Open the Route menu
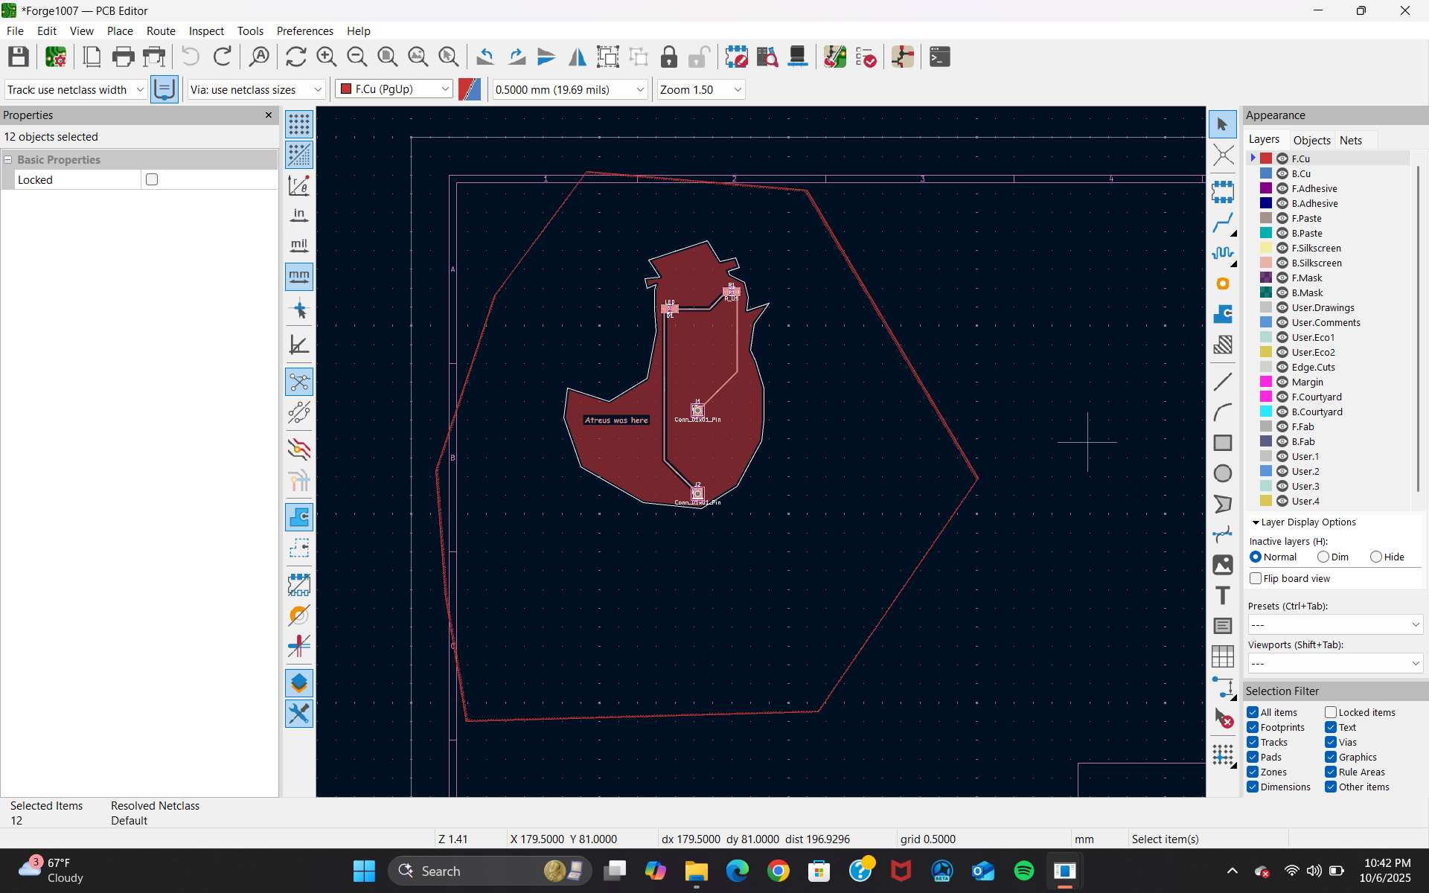Screen dimensions: 1429x893 pos(161,31)
